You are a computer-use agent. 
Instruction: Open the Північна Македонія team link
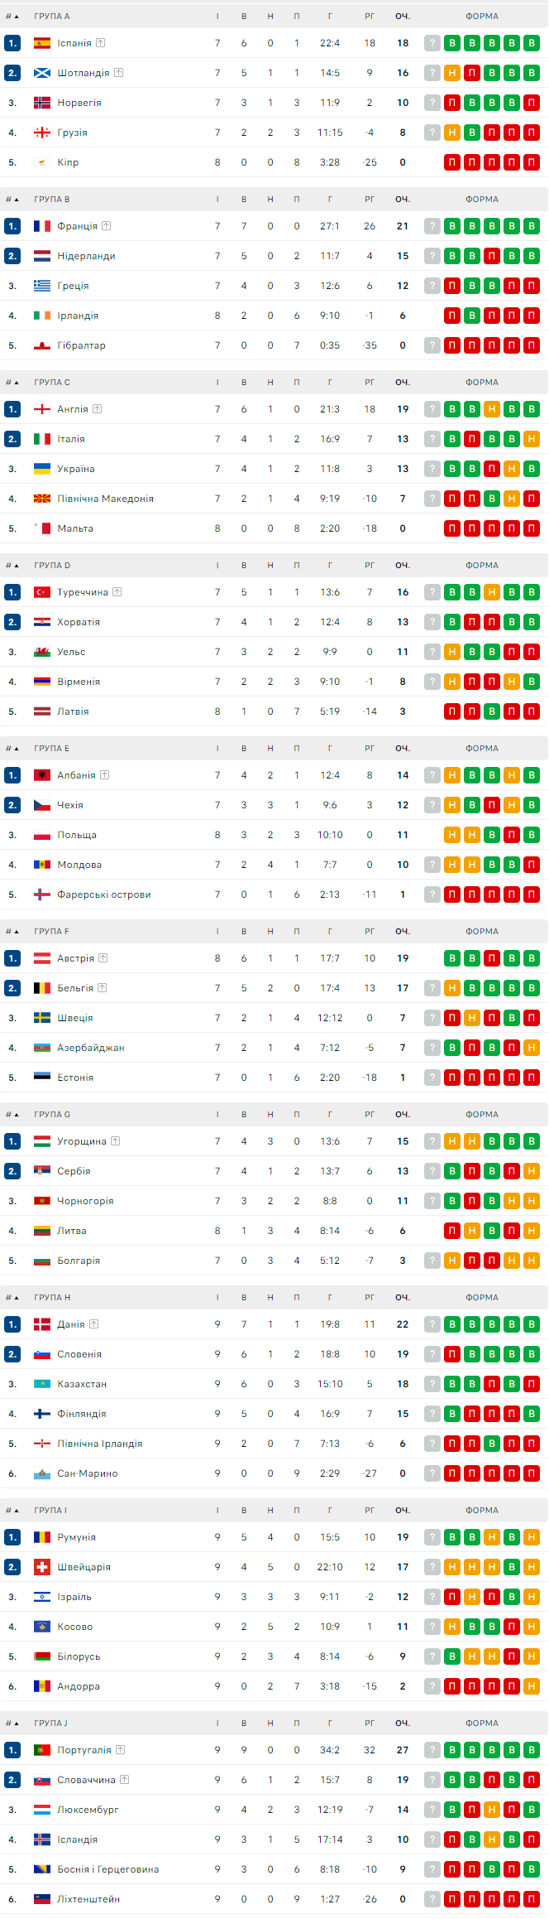105,499
